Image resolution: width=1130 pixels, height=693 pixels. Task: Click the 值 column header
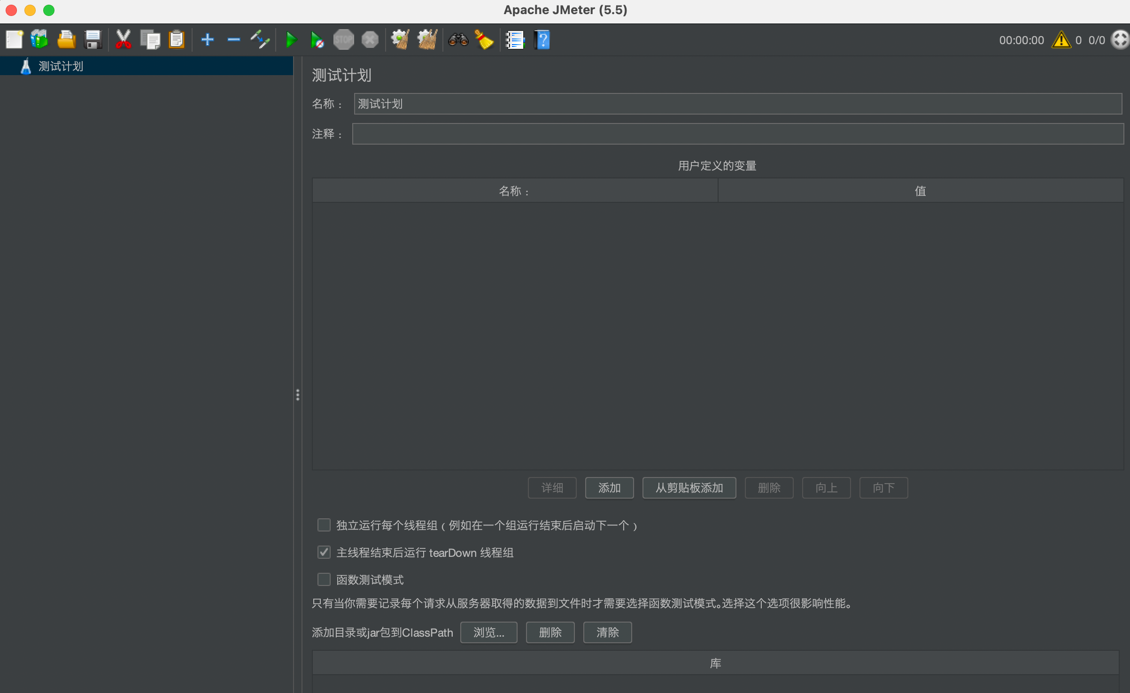pos(921,191)
